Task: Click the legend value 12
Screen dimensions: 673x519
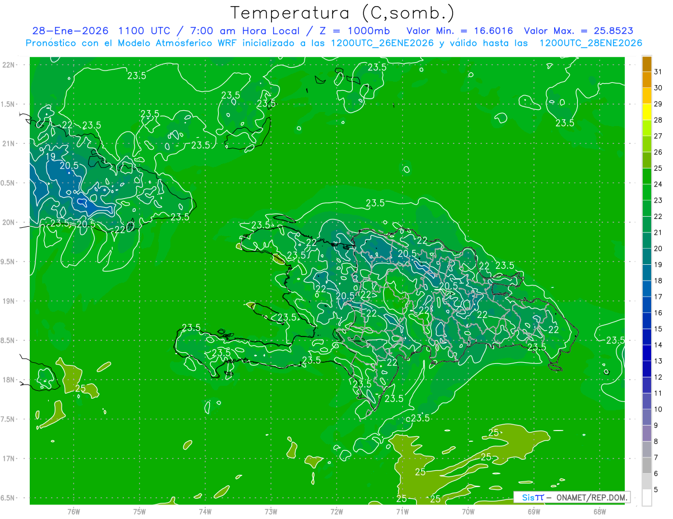Action: pyautogui.click(x=659, y=377)
